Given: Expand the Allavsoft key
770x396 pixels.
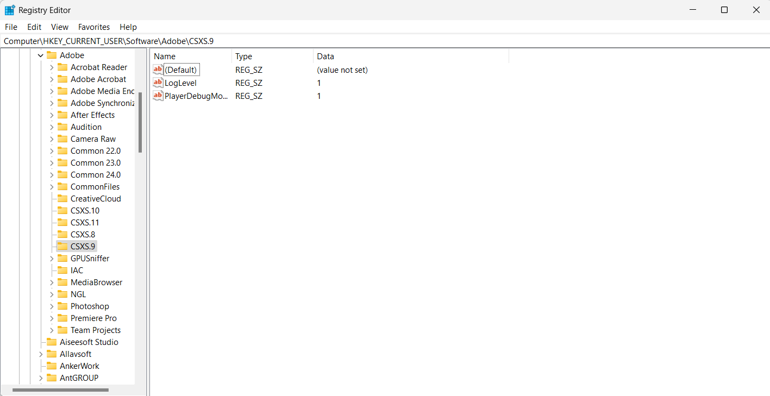Looking at the screenshot, I should point(41,354).
